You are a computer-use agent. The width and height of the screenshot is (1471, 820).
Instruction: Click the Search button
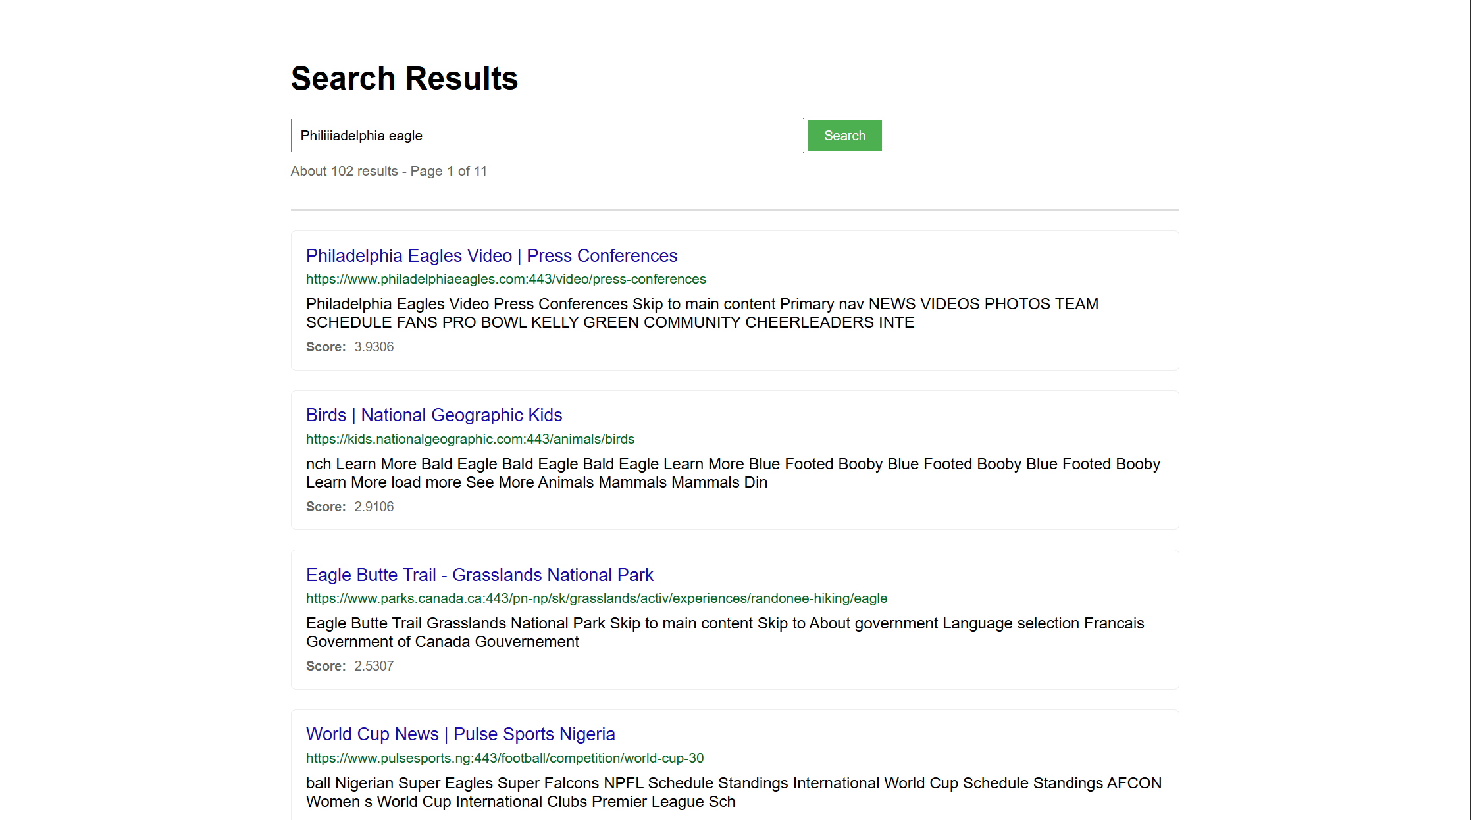click(844, 136)
